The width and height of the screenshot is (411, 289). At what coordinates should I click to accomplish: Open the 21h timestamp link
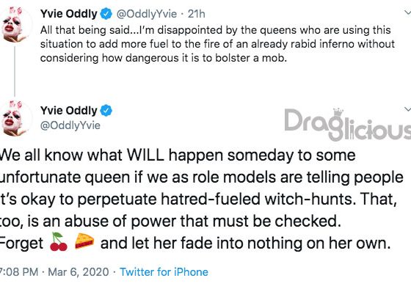(197, 14)
